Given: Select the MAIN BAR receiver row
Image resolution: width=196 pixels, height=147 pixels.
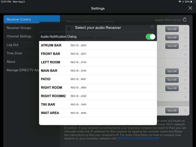Looking at the screenshot, I should [98, 71].
